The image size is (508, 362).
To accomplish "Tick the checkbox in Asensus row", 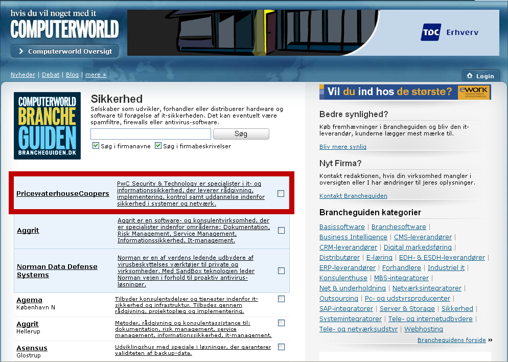I will point(281,347).
